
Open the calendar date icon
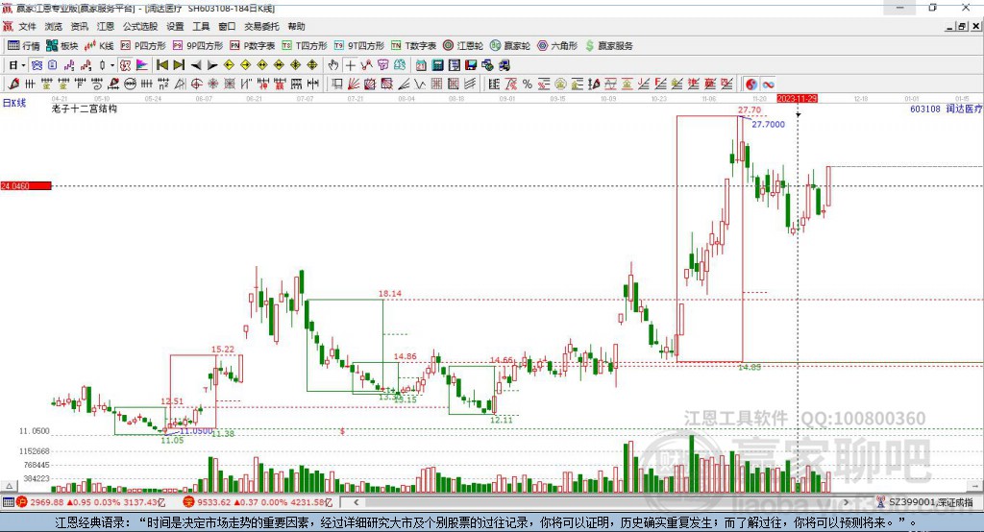pos(421,65)
